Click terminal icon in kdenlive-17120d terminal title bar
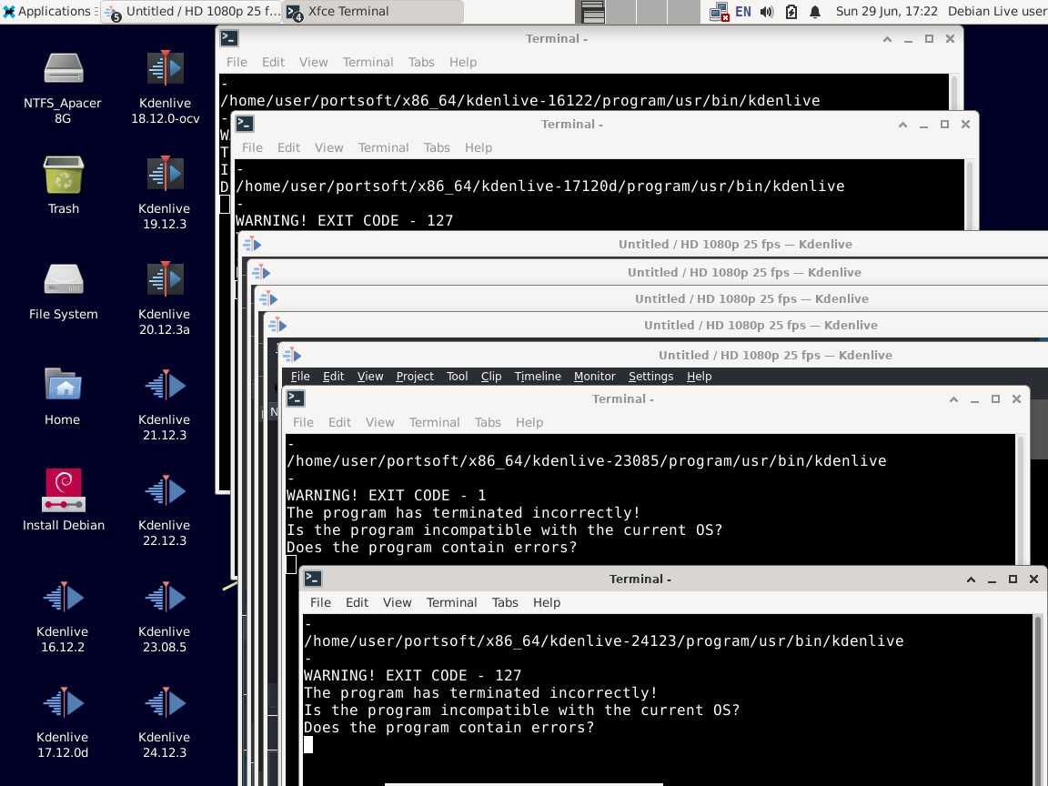Image resolution: width=1048 pixels, height=786 pixels. (x=245, y=124)
